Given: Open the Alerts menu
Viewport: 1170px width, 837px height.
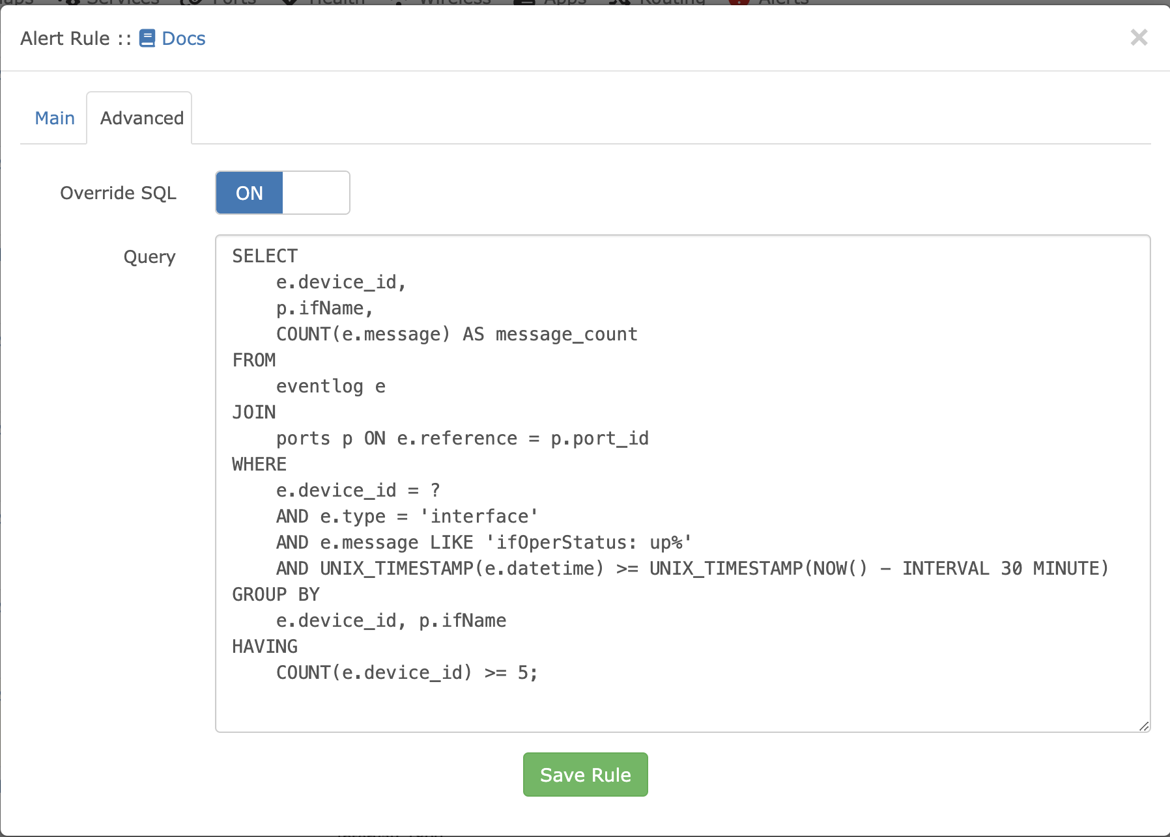Looking at the screenshot, I should click(767, 3).
